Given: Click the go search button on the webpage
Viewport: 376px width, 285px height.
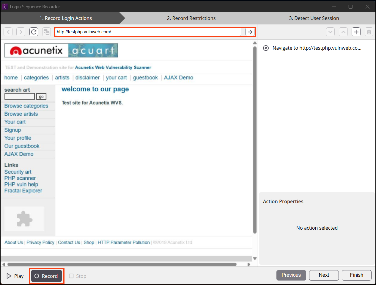Looking at the screenshot, I should (x=41, y=96).
